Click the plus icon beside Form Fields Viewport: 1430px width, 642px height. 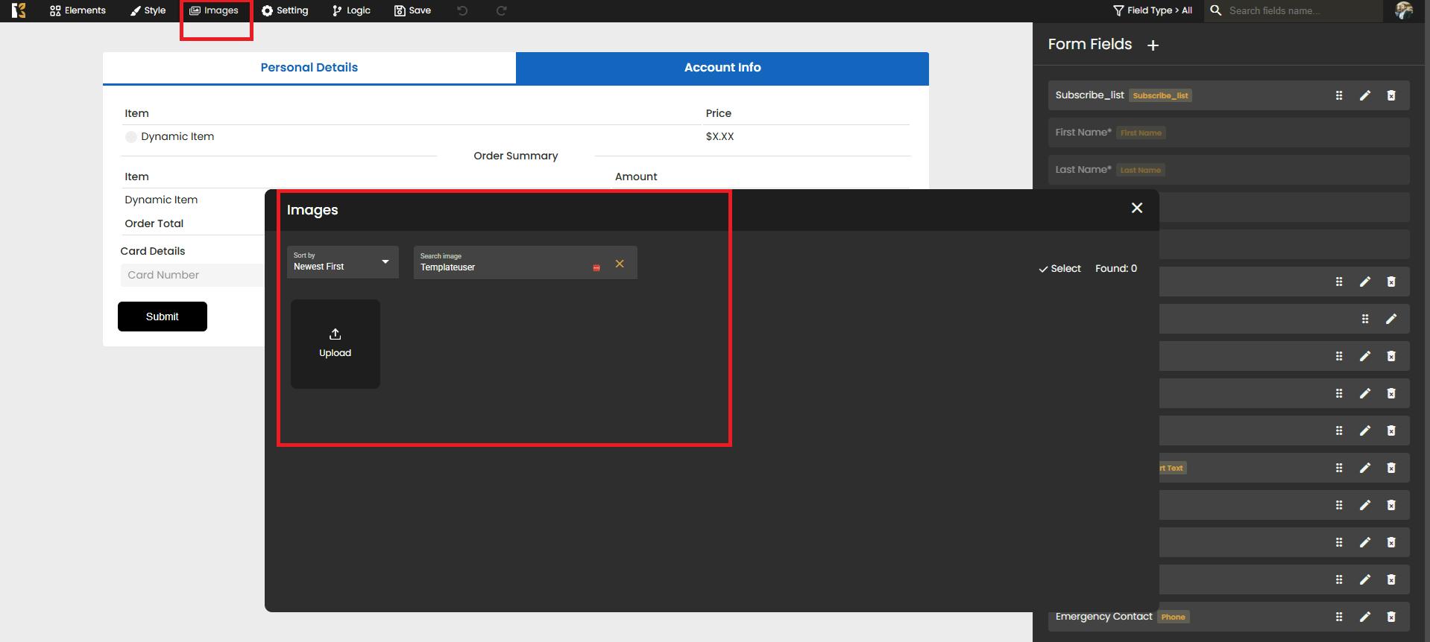pos(1153,45)
